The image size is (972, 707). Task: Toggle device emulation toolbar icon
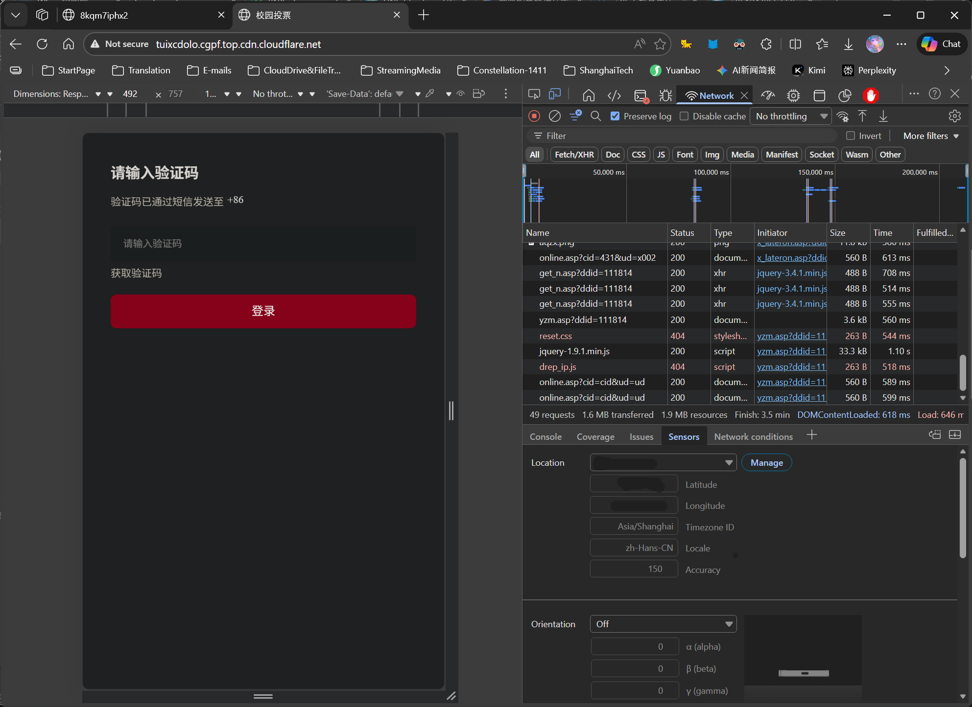pyautogui.click(x=555, y=94)
